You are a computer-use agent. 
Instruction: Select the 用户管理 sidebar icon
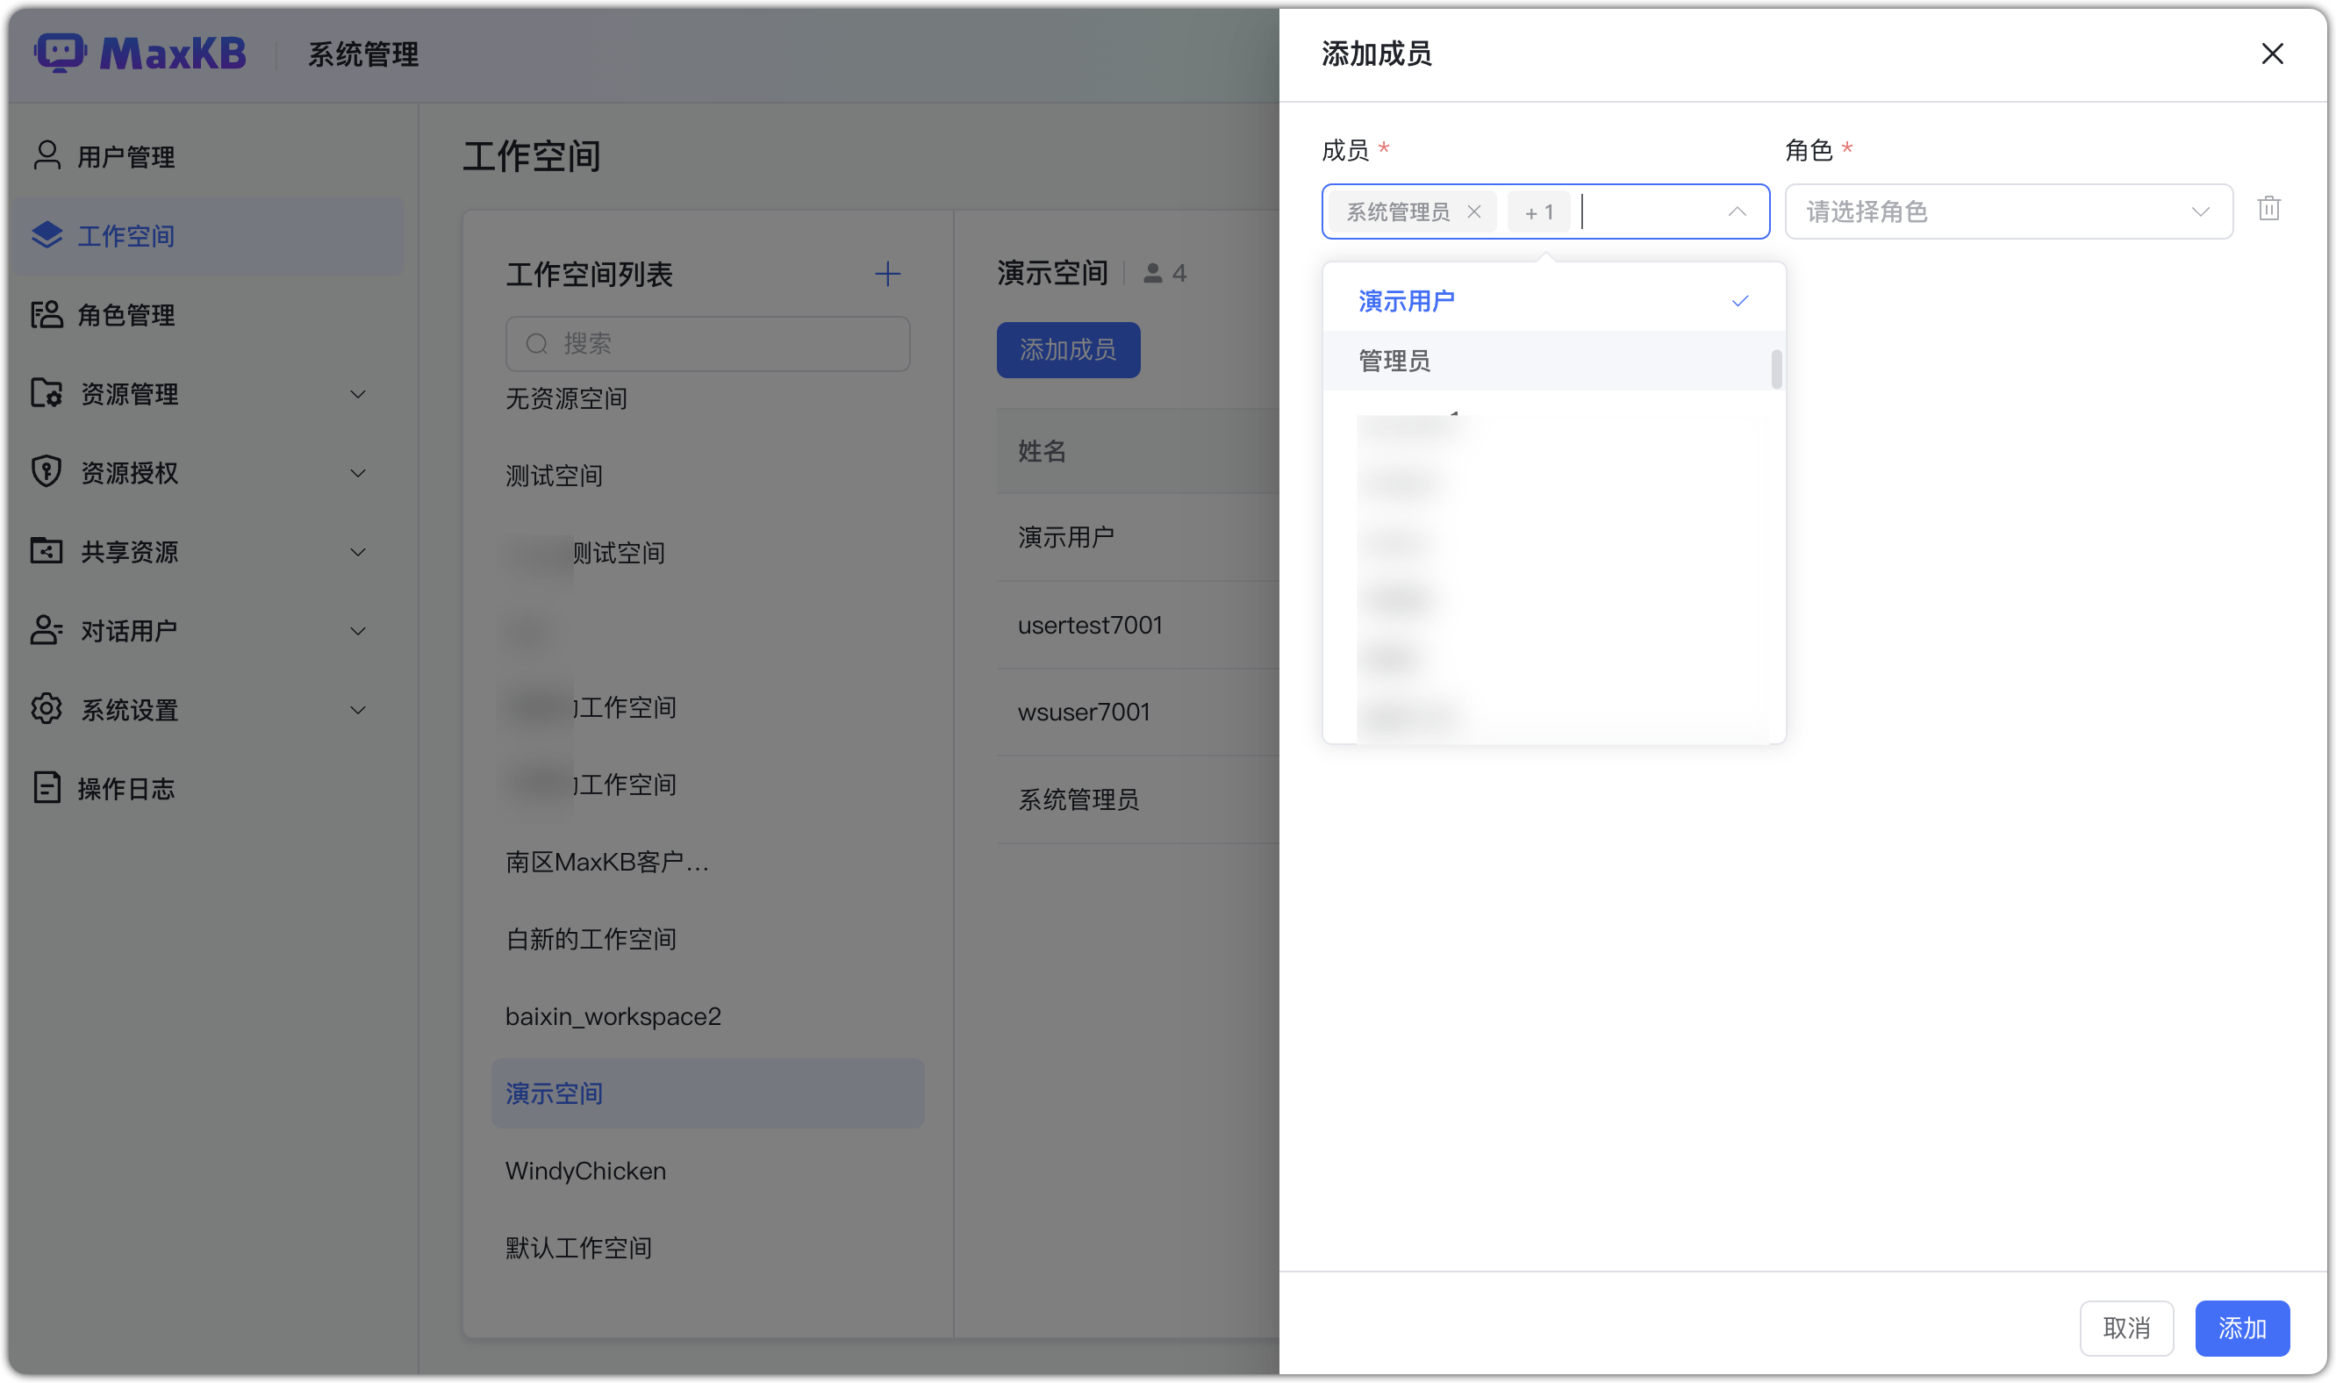click(46, 155)
